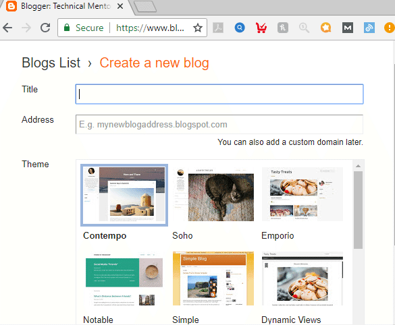Click the Notable theme label
The image size is (395, 325).
[98, 320]
